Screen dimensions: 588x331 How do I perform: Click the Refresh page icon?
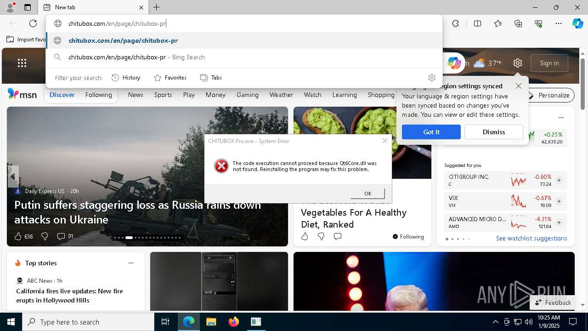pos(33,23)
